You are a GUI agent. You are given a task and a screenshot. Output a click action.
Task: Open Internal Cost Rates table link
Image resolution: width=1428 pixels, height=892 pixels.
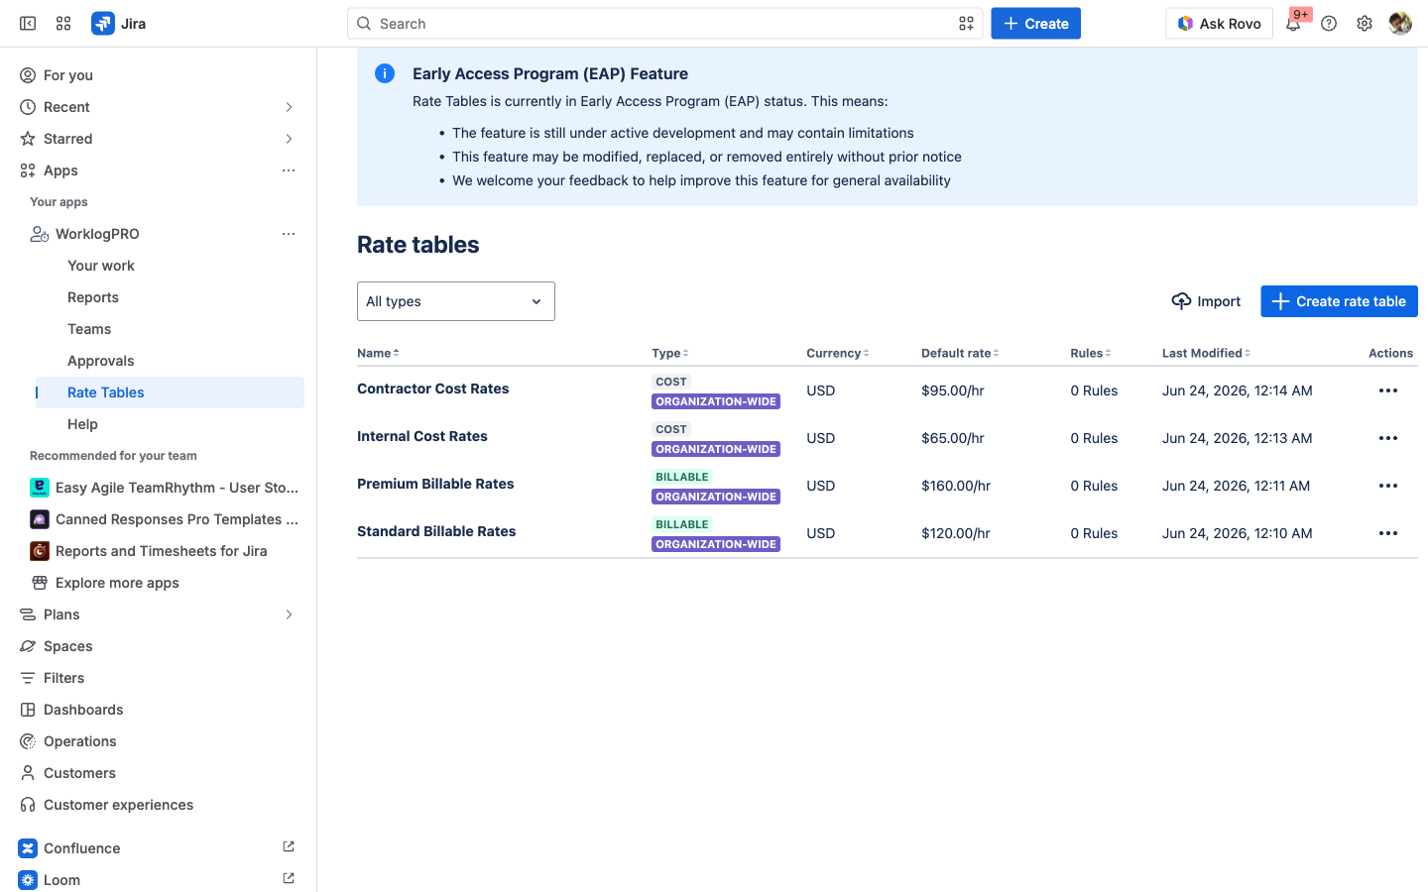point(422,436)
